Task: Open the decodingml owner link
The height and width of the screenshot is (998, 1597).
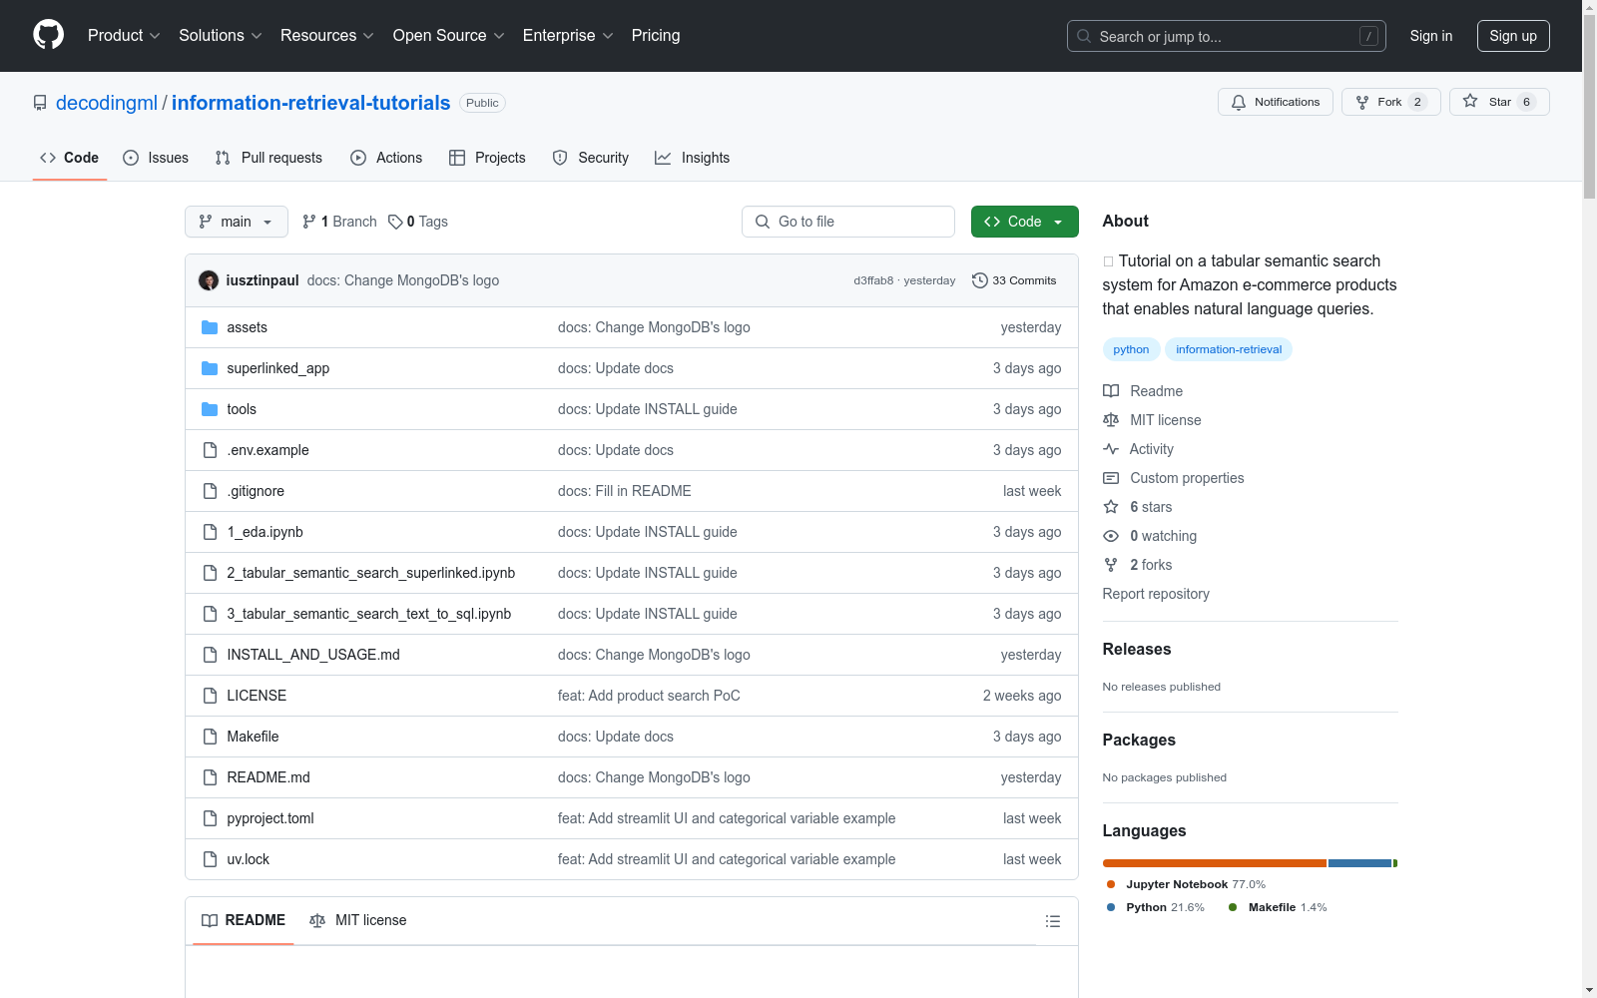Action: pos(107,103)
